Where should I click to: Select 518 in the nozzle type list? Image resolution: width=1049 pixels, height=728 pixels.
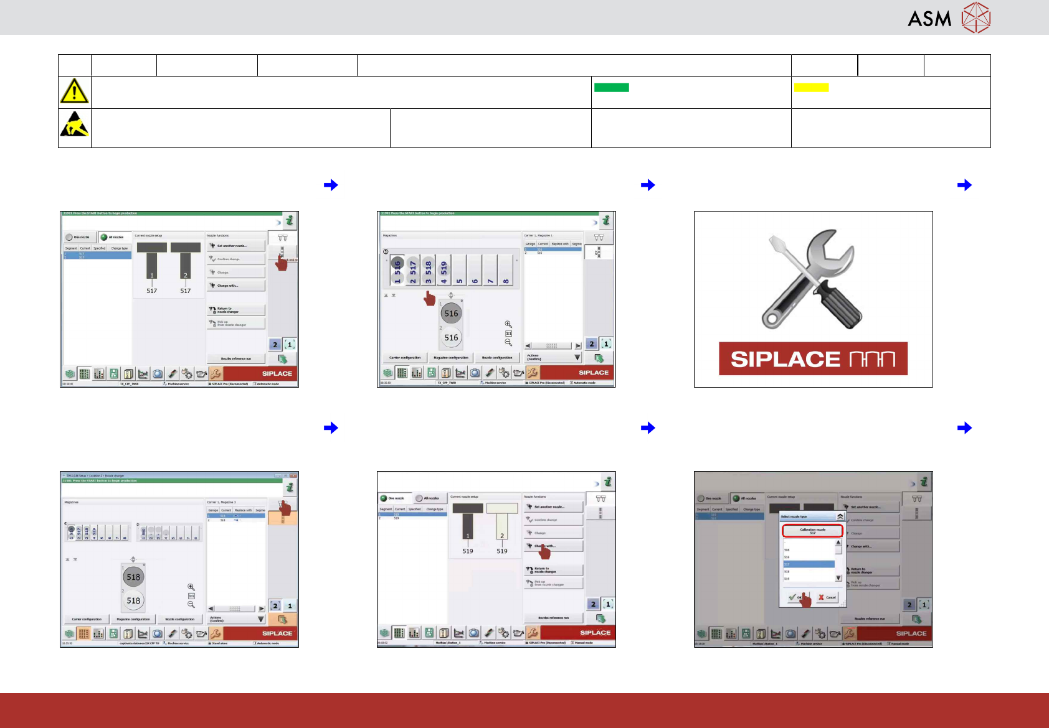tap(809, 571)
